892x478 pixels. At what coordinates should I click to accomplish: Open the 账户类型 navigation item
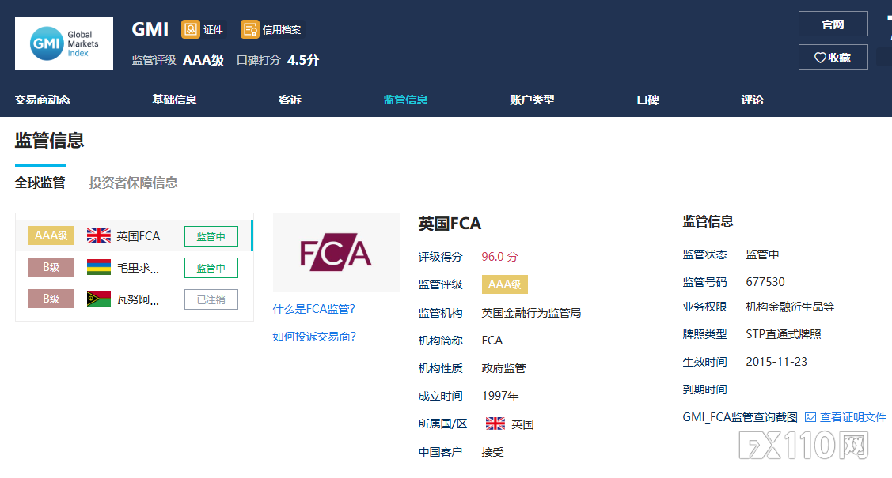coord(532,100)
